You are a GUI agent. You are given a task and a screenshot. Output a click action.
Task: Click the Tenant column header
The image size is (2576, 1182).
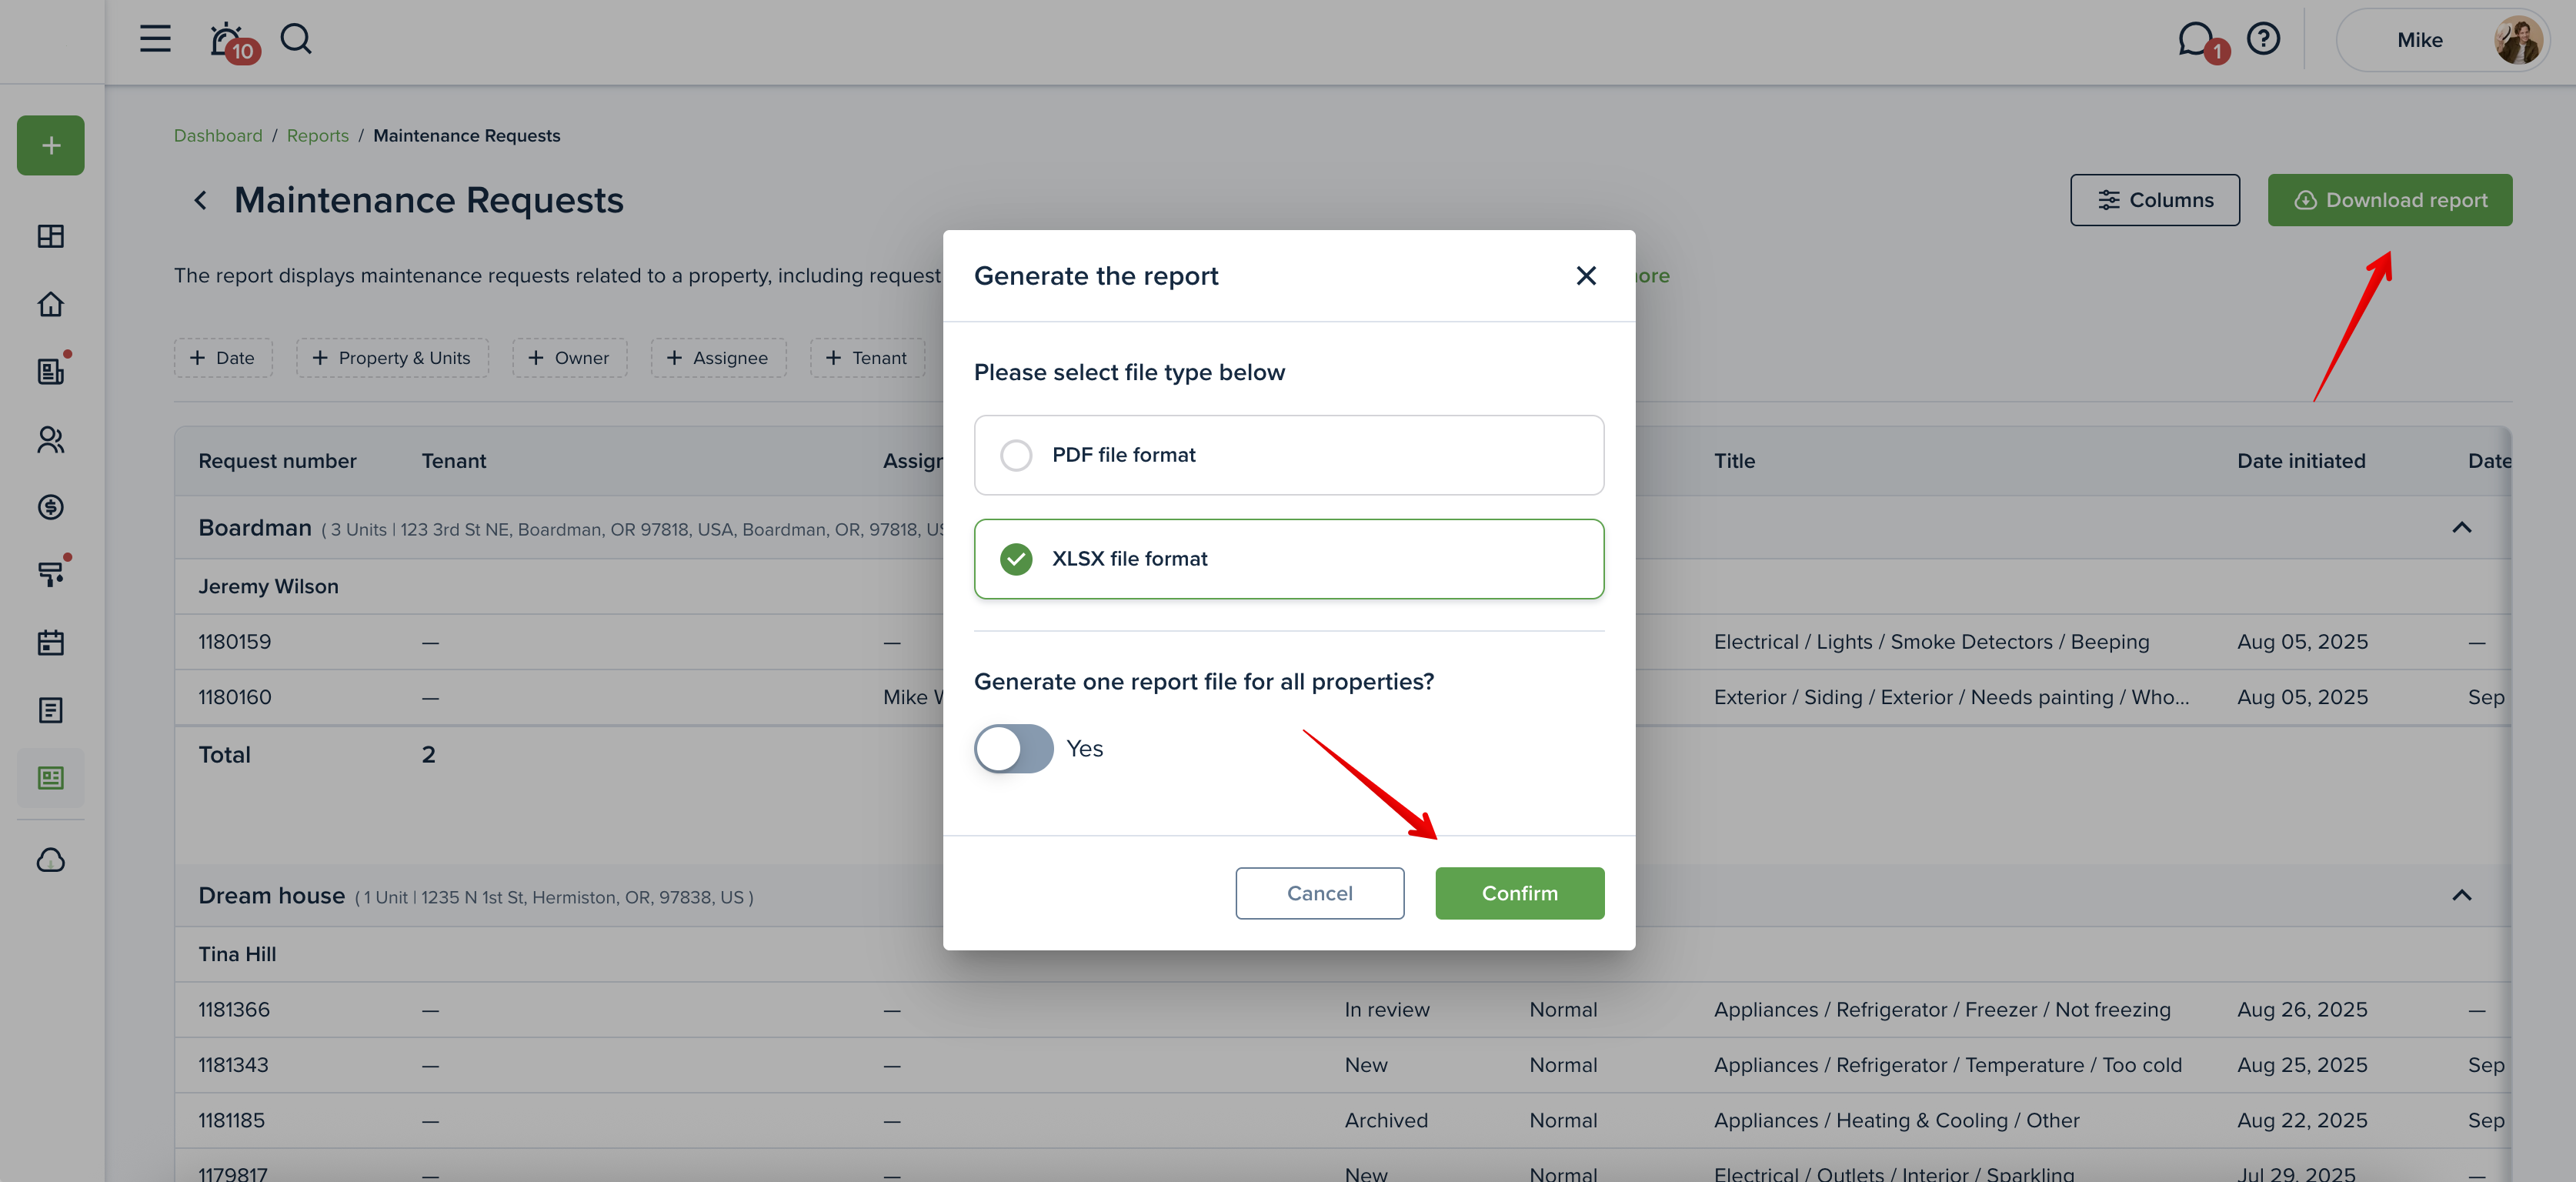pos(454,461)
